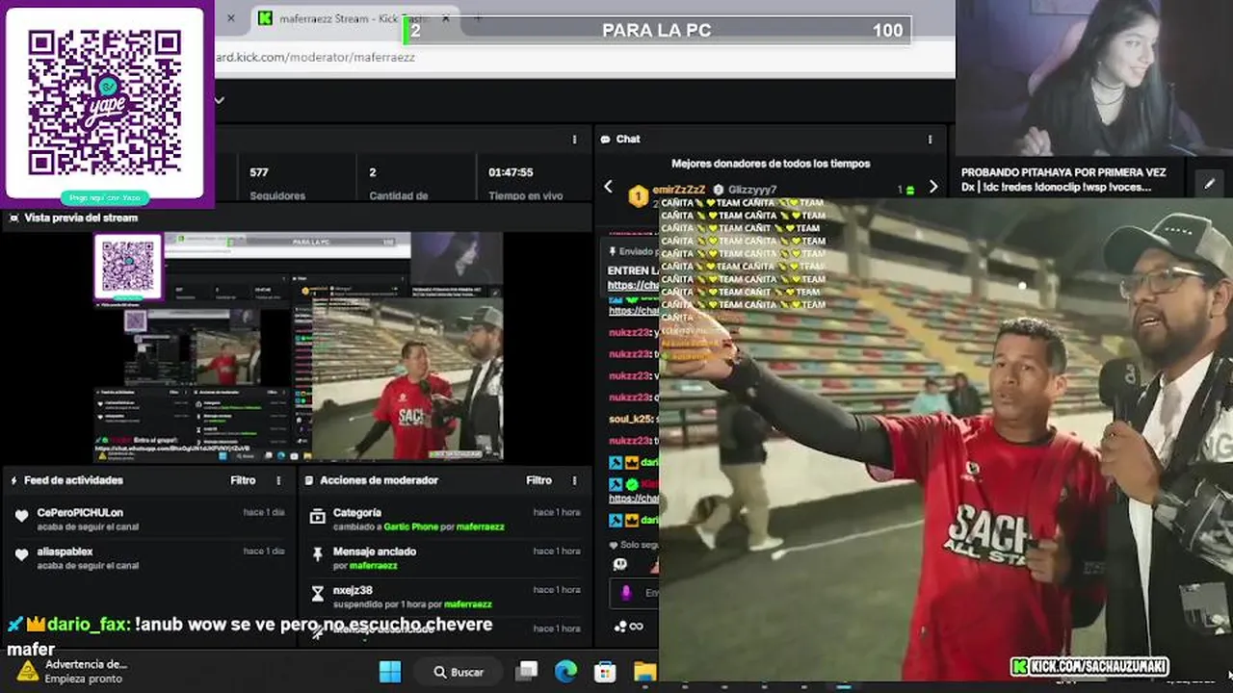Launch Microsoft Edge from taskbar
The width and height of the screenshot is (1233, 693).
565,672
